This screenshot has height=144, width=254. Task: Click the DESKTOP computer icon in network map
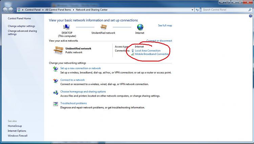click(x=67, y=27)
